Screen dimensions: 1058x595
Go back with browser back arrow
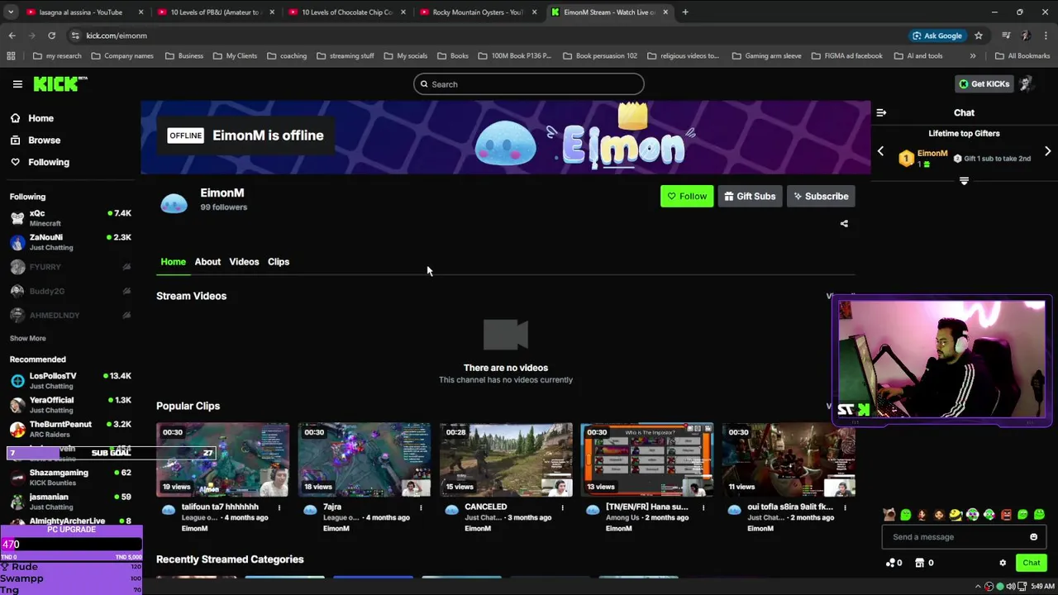12,36
